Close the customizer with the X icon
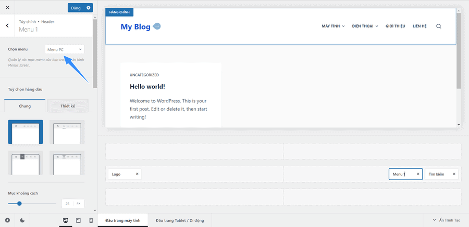Screen dimensions: 469x227 click(7, 7)
